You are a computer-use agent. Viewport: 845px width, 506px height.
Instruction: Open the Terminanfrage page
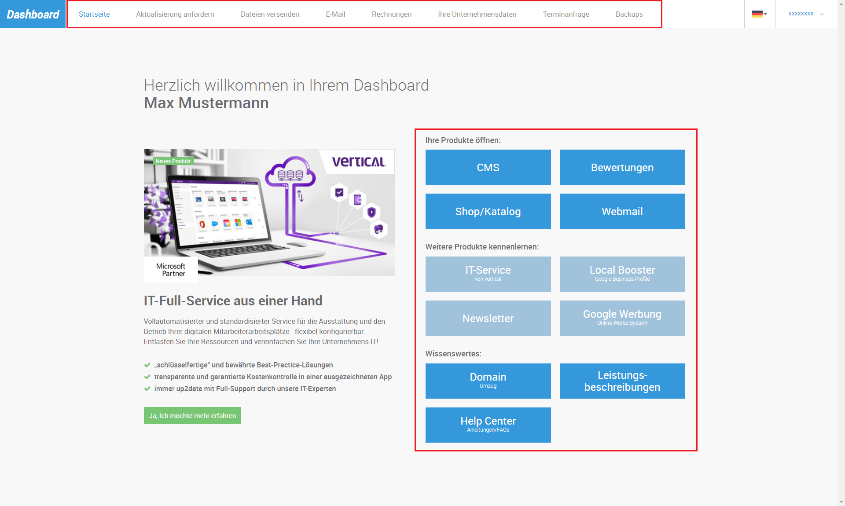(x=566, y=14)
